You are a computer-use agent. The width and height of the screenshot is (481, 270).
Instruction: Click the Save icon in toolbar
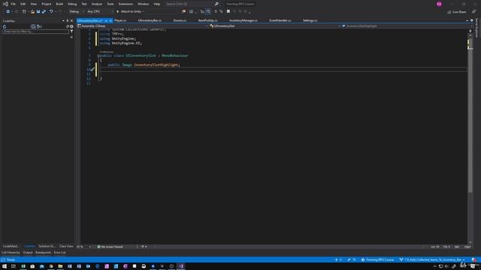38,12
